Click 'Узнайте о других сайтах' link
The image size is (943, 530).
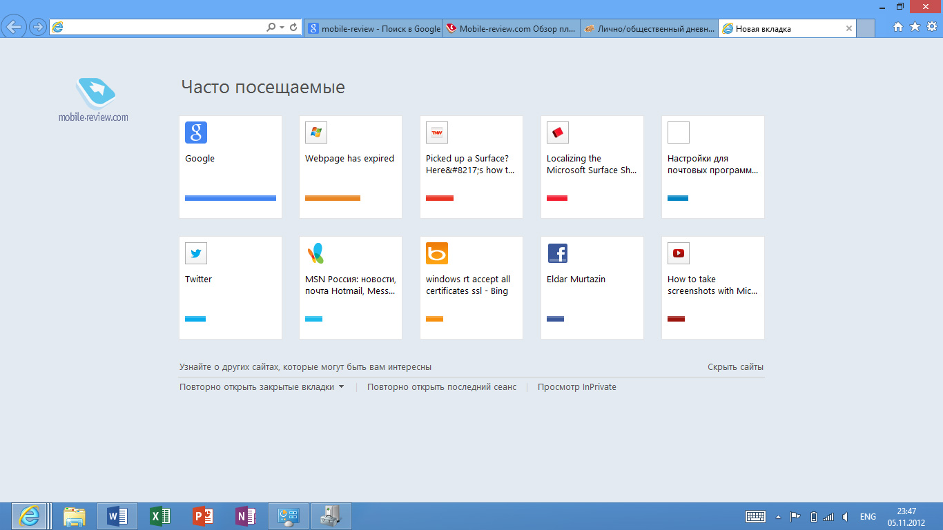(x=305, y=367)
